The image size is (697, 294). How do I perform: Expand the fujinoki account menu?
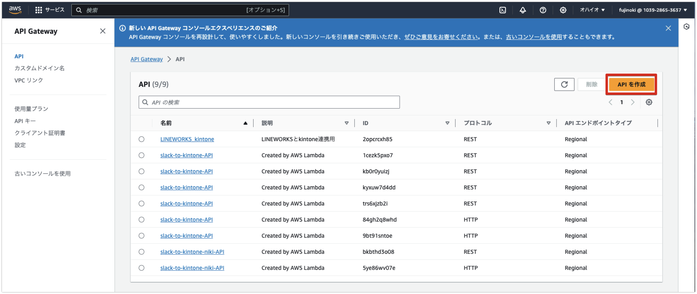(x=653, y=10)
